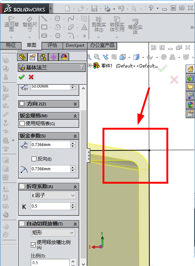The image size is (195, 266).
Task: Select the Smart Dimension (智能尺寸) tool
Action: tap(30, 24)
